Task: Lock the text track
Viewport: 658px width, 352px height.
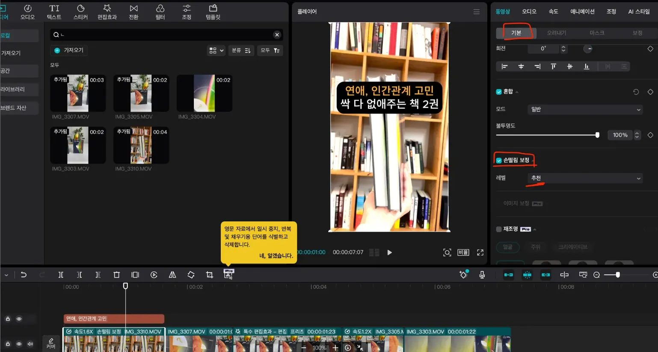Action: pyautogui.click(x=8, y=319)
